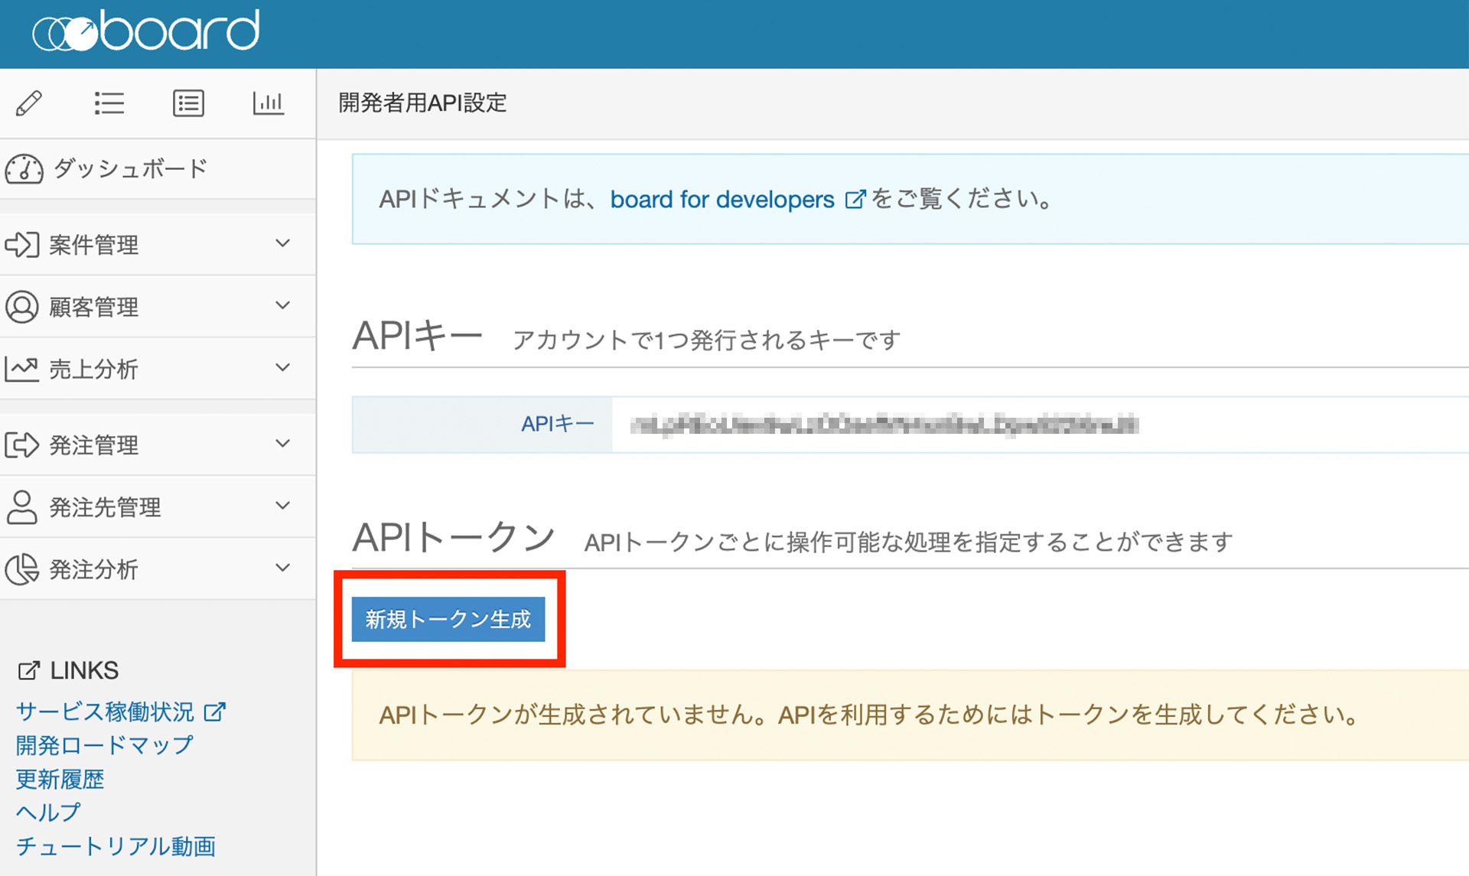The height and width of the screenshot is (876, 1469).
Task: Click the dashboard gauge icon
Action: 24,169
